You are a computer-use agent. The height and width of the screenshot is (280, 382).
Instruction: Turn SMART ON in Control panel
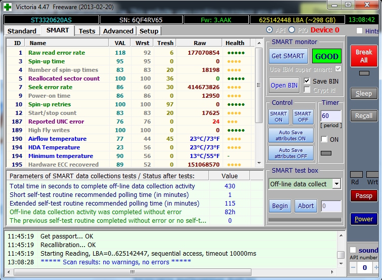tap(278, 117)
